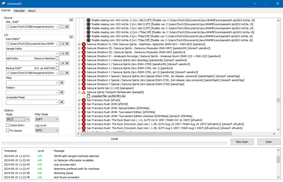Click the warning triangle on Samurai Spirits Tenkaichi Kenkakuden

click(x=83, y=92)
